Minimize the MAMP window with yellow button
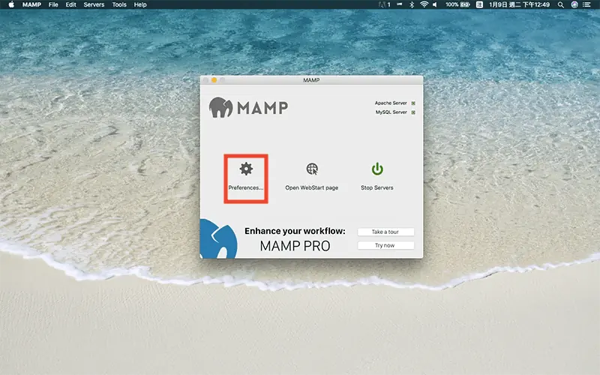The height and width of the screenshot is (375, 600). [x=214, y=80]
